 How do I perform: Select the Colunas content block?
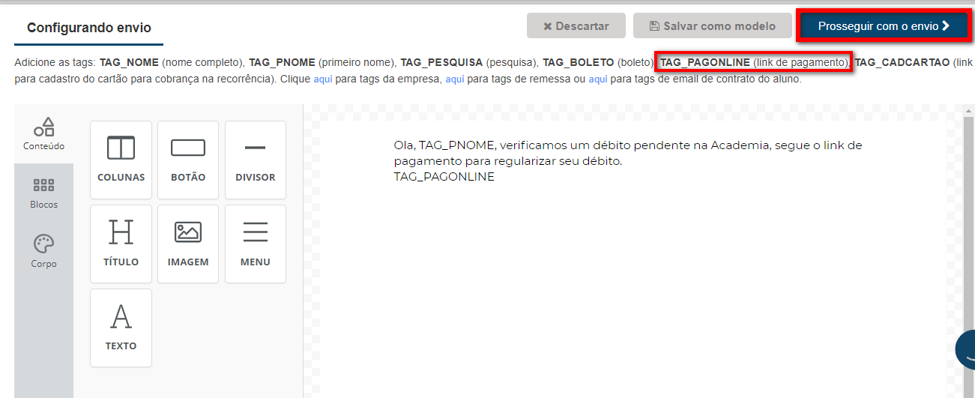(121, 159)
